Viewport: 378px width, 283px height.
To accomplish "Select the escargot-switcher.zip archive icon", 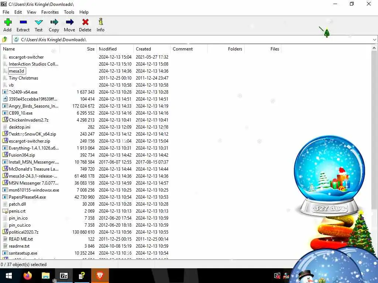I will (5, 141).
